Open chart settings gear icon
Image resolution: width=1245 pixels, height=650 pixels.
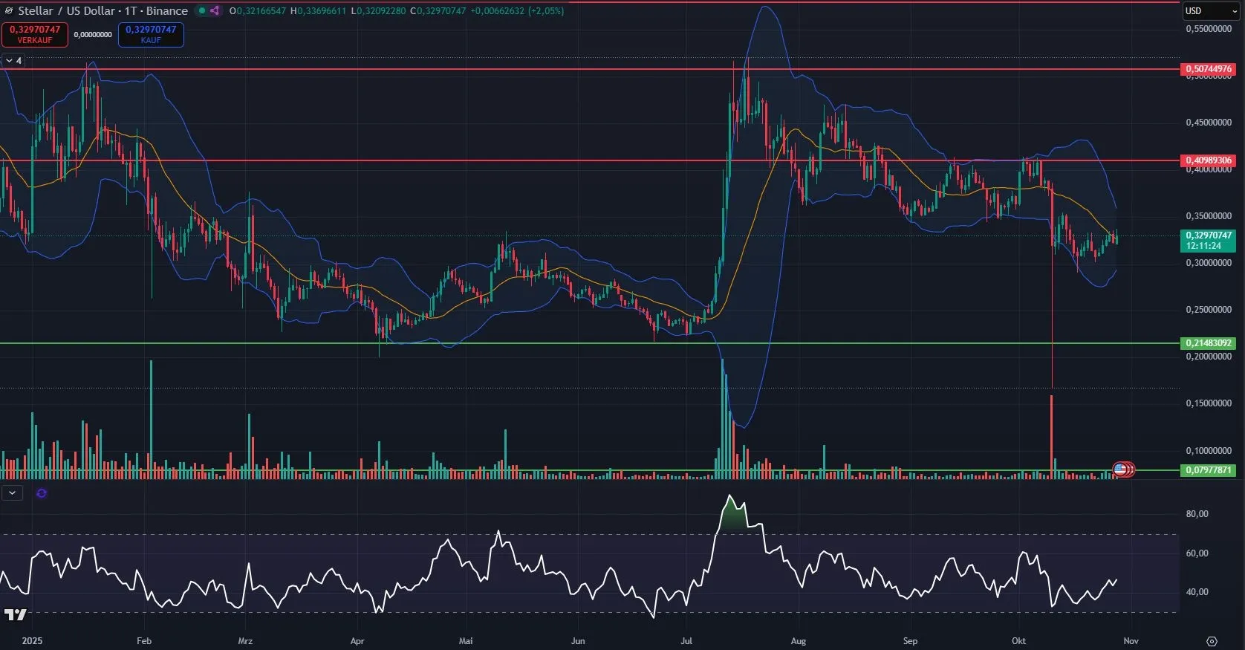tap(1212, 641)
